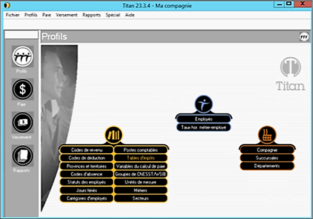The image size is (313, 219).
Task: Open Départements
Action: pyautogui.click(x=267, y=166)
